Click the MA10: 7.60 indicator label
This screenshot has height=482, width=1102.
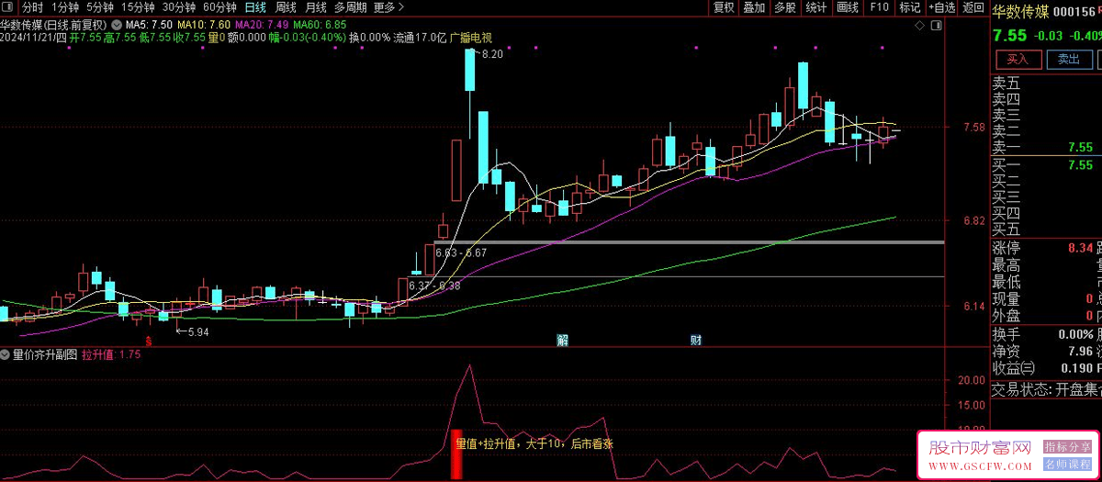tap(204, 24)
